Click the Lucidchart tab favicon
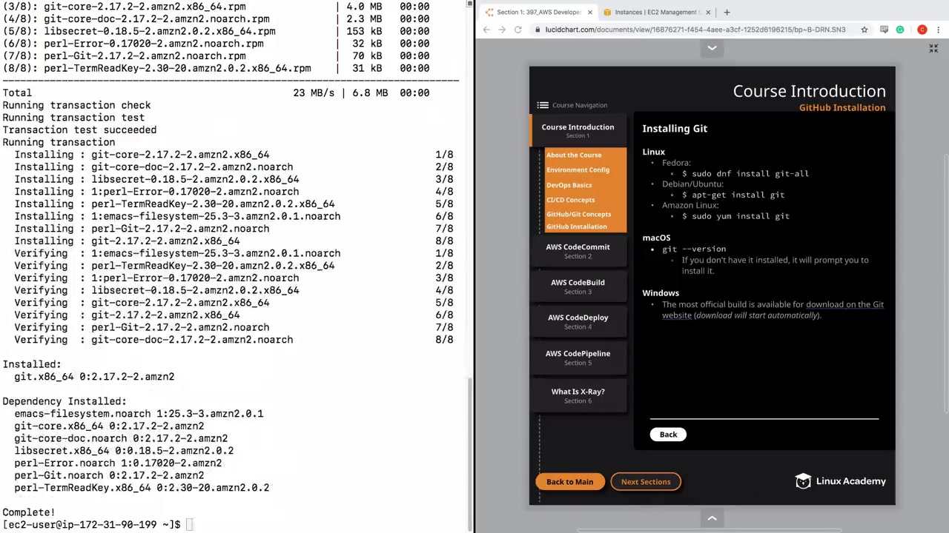 tap(489, 12)
